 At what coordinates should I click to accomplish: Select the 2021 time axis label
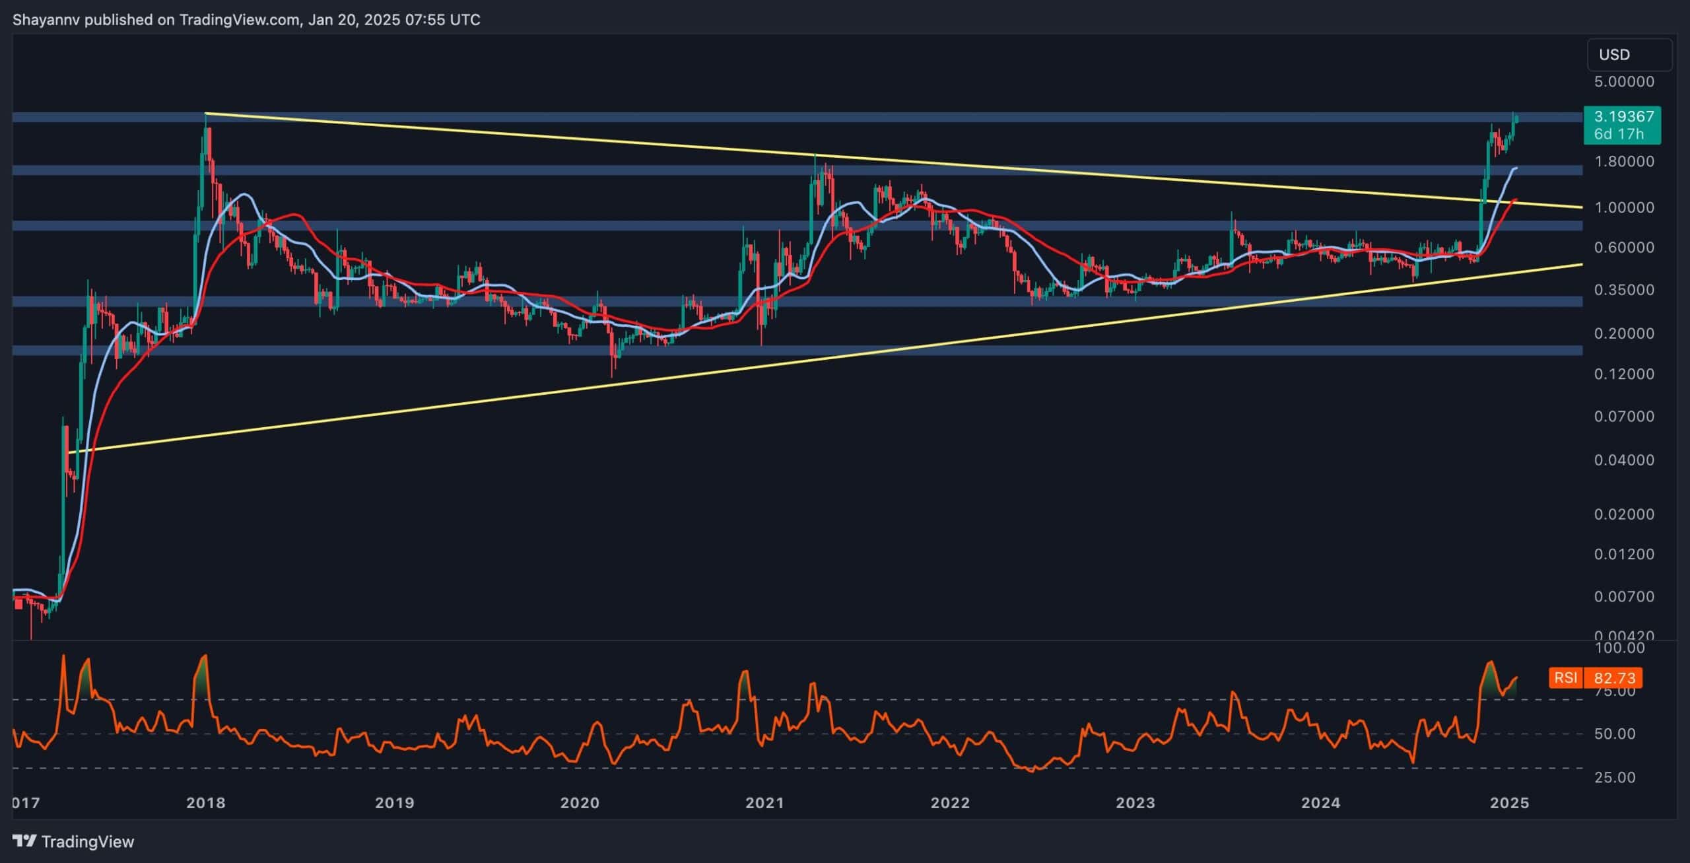(764, 803)
